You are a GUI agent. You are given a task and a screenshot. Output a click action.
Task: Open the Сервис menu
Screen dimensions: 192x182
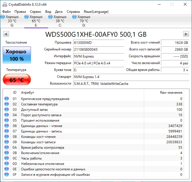pyautogui.click(x=36, y=12)
